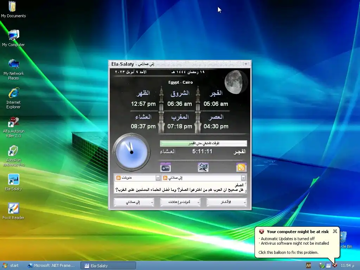Click the moon phase image
This screenshot has width=360, height=270.
(236, 82)
